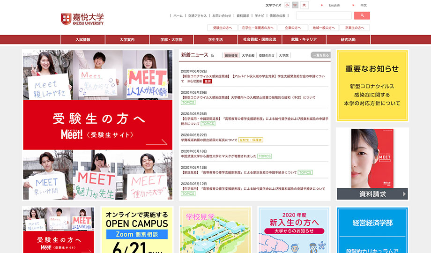Open 資料請求 link in utility nav
Viewport: 431px width, 253px height.
[x=243, y=15]
